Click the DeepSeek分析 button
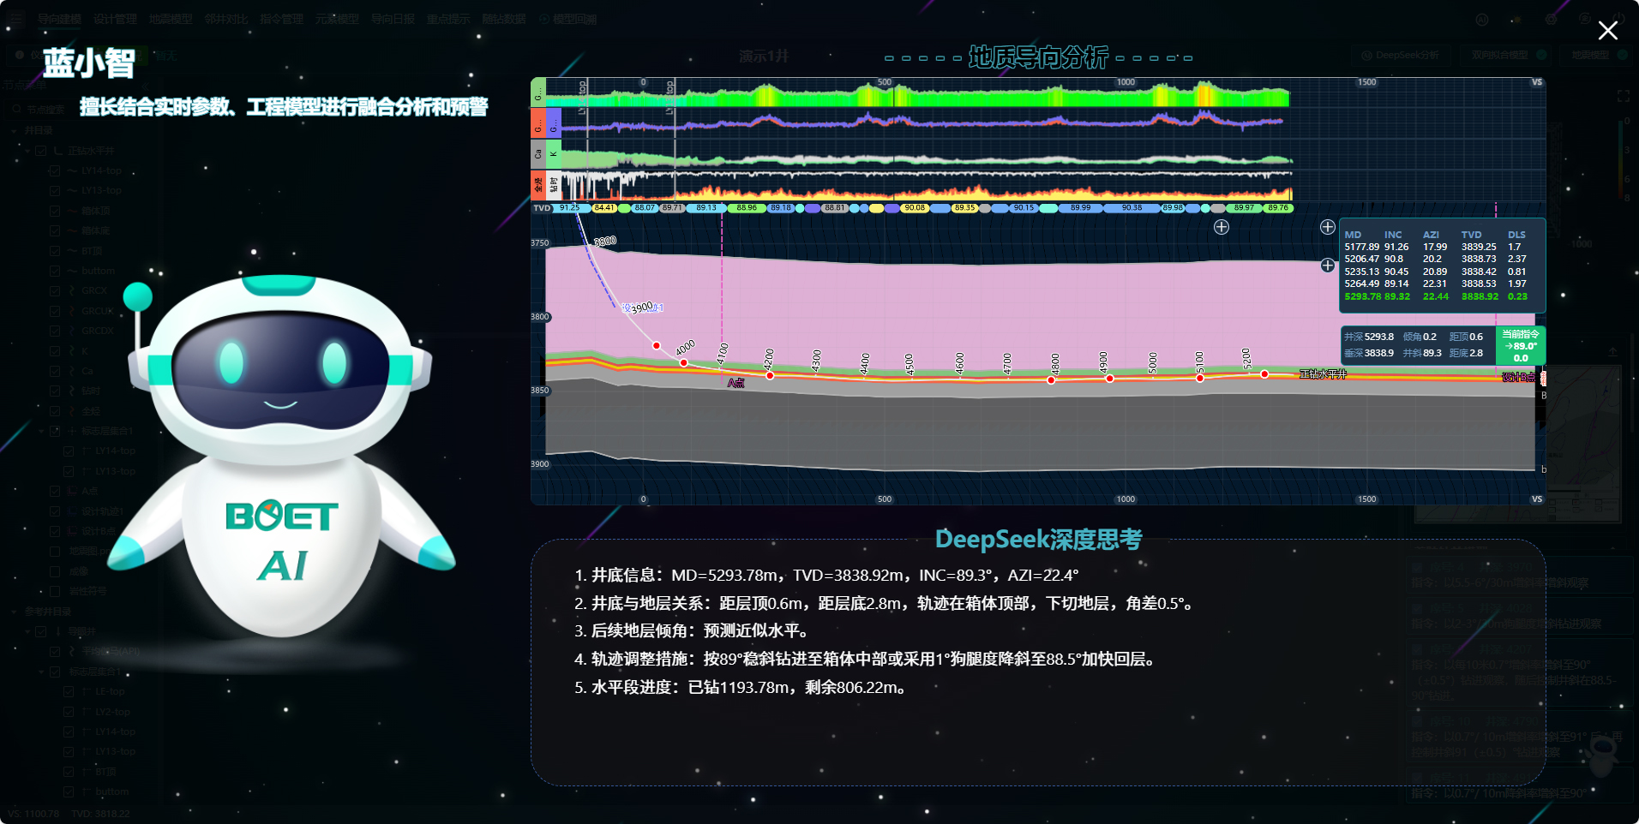Viewport: 1639px width, 824px height. [x=1401, y=55]
